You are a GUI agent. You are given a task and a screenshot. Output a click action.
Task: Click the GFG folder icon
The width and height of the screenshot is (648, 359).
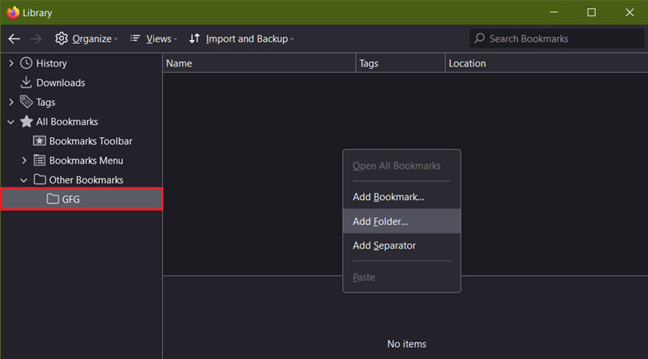52,199
